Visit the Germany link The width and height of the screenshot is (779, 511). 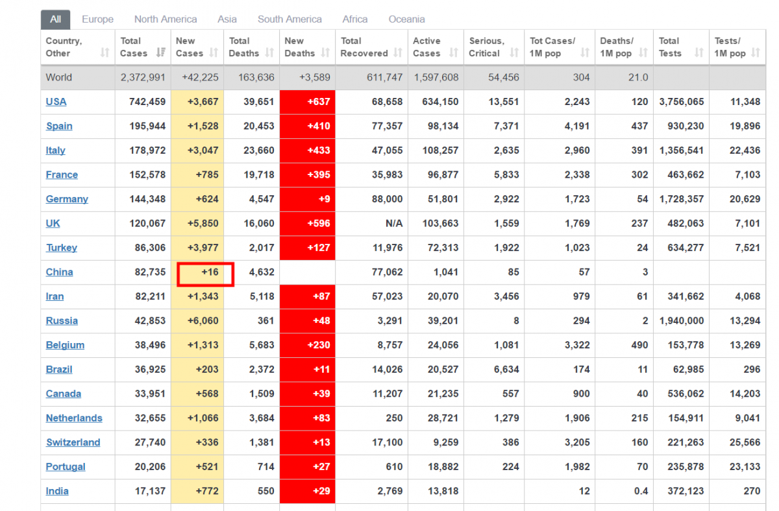click(67, 199)
